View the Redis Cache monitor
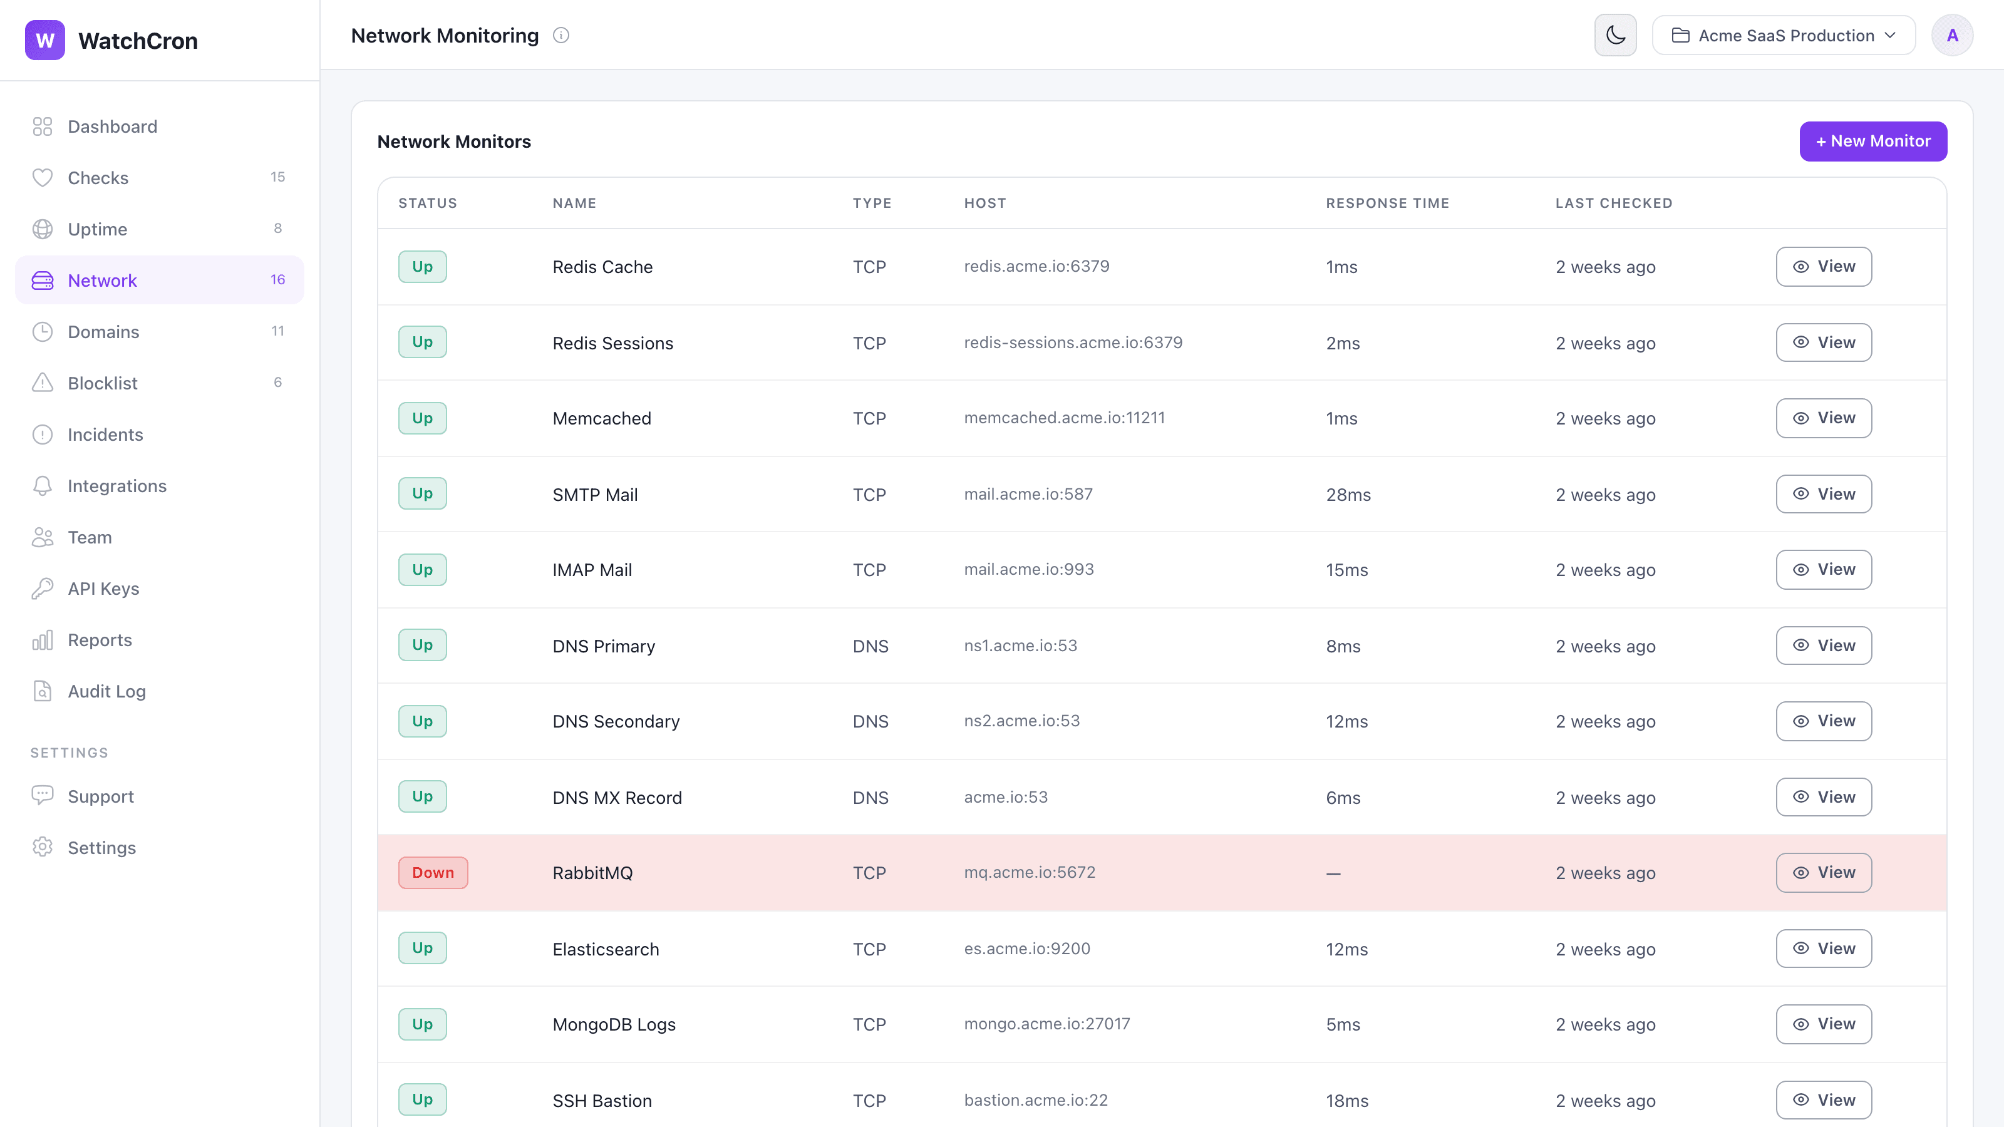This screenshot has width=2004, height=1127. tap(1824, 267)
